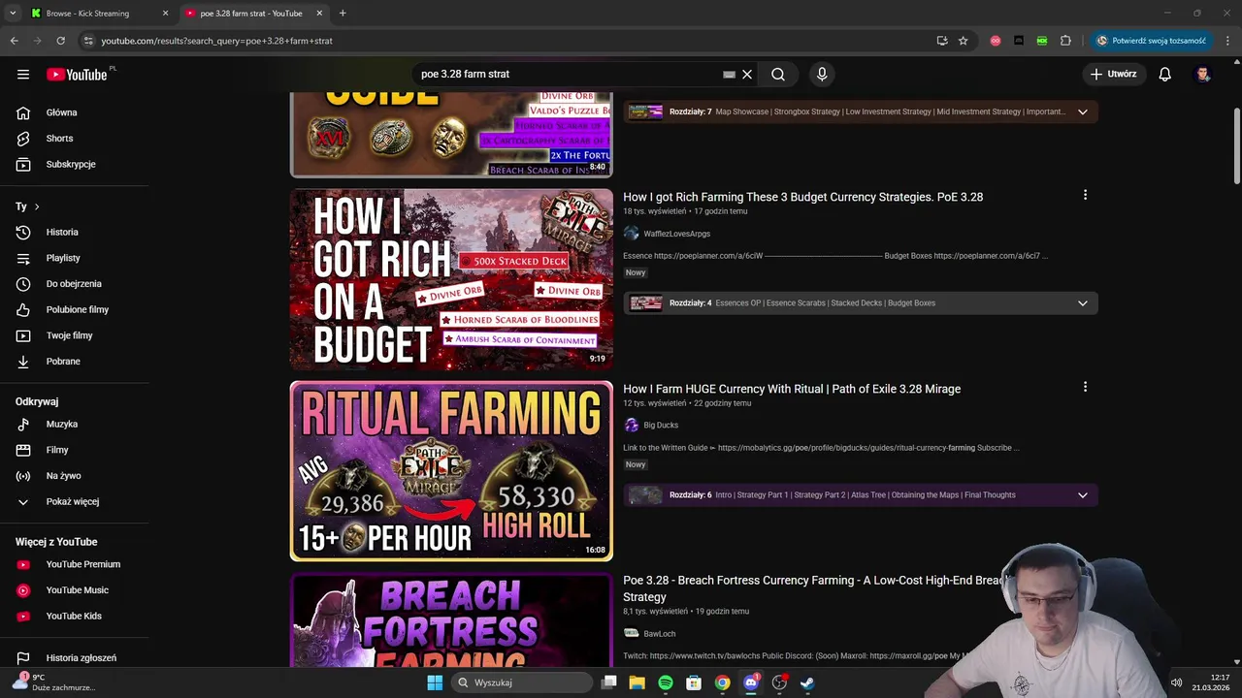Viewport: 1242px width, 698px height.
Task: Open Do obejrzenia watch later list
Action: coord(74,284)
